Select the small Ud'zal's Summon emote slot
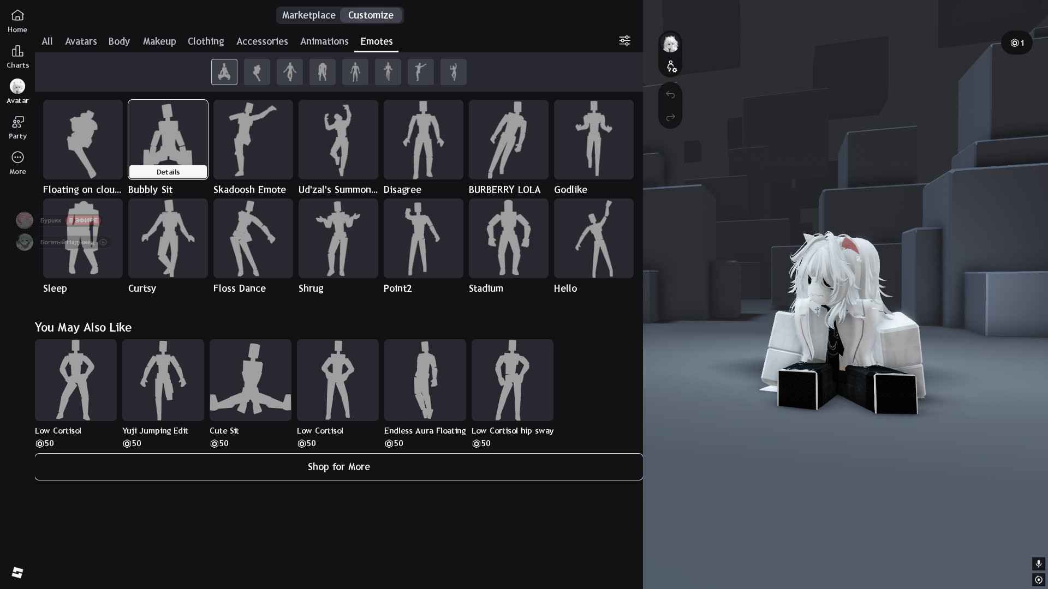 [x=454, y=72]
